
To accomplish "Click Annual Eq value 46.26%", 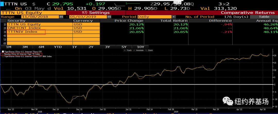I will (271, 24).
